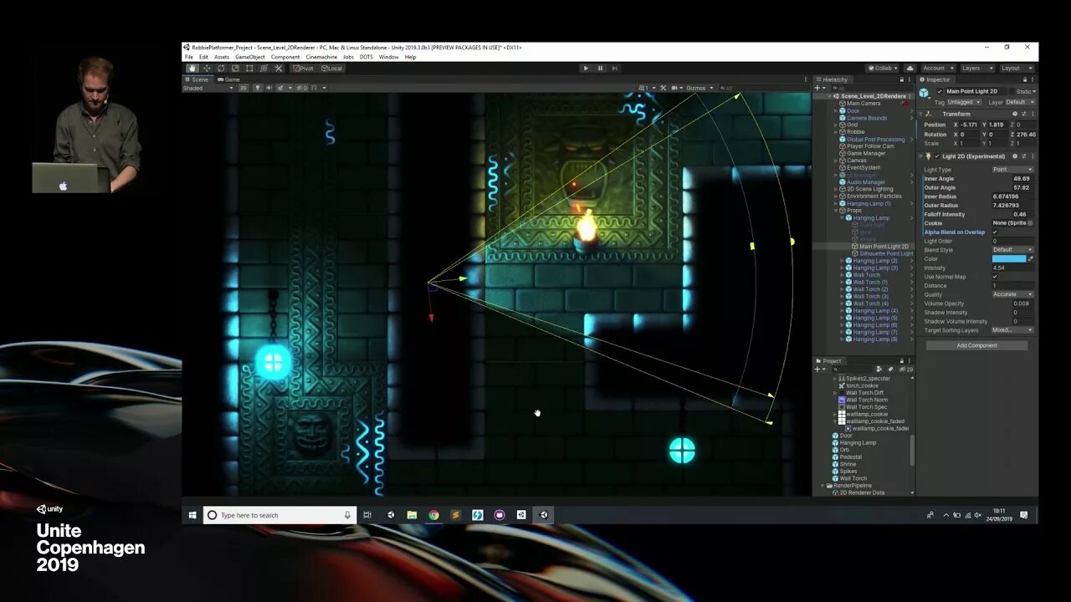Toggle 2D view mode
The width and height of the screenshot is (1071, 602).
(243, 88)
